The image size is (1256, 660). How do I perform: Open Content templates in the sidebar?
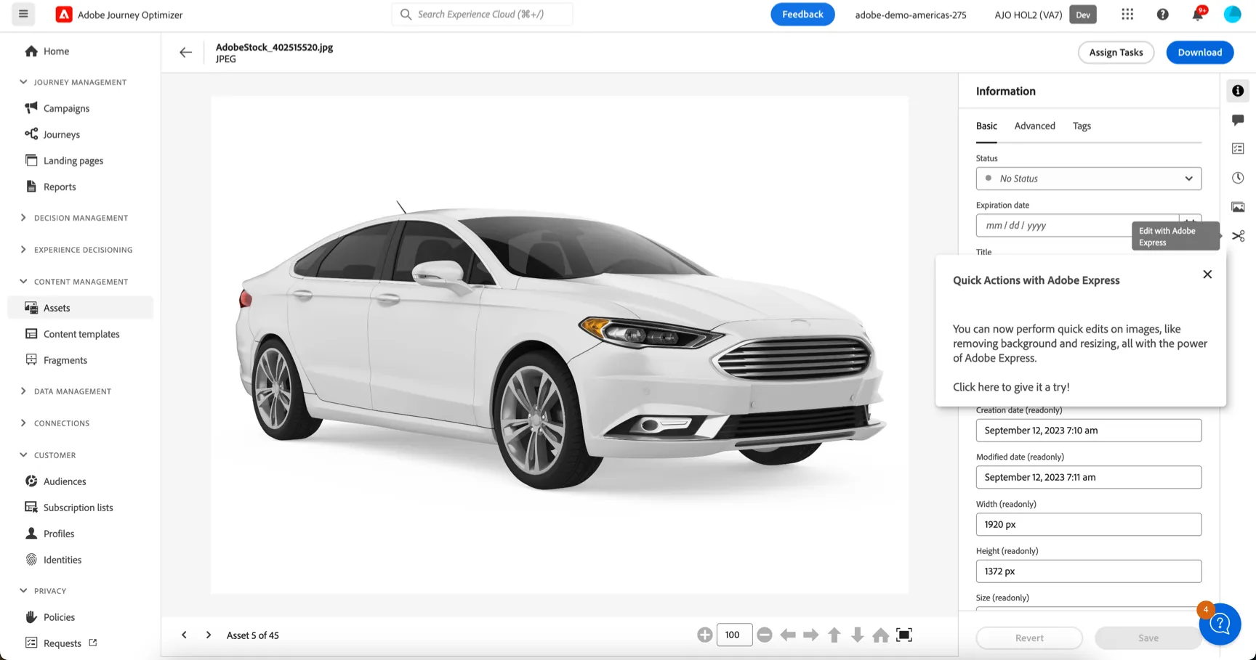click(80, 334)
